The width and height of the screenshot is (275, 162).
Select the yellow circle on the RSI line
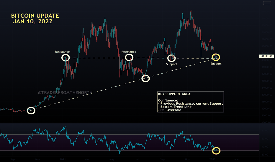coord(216,151)
